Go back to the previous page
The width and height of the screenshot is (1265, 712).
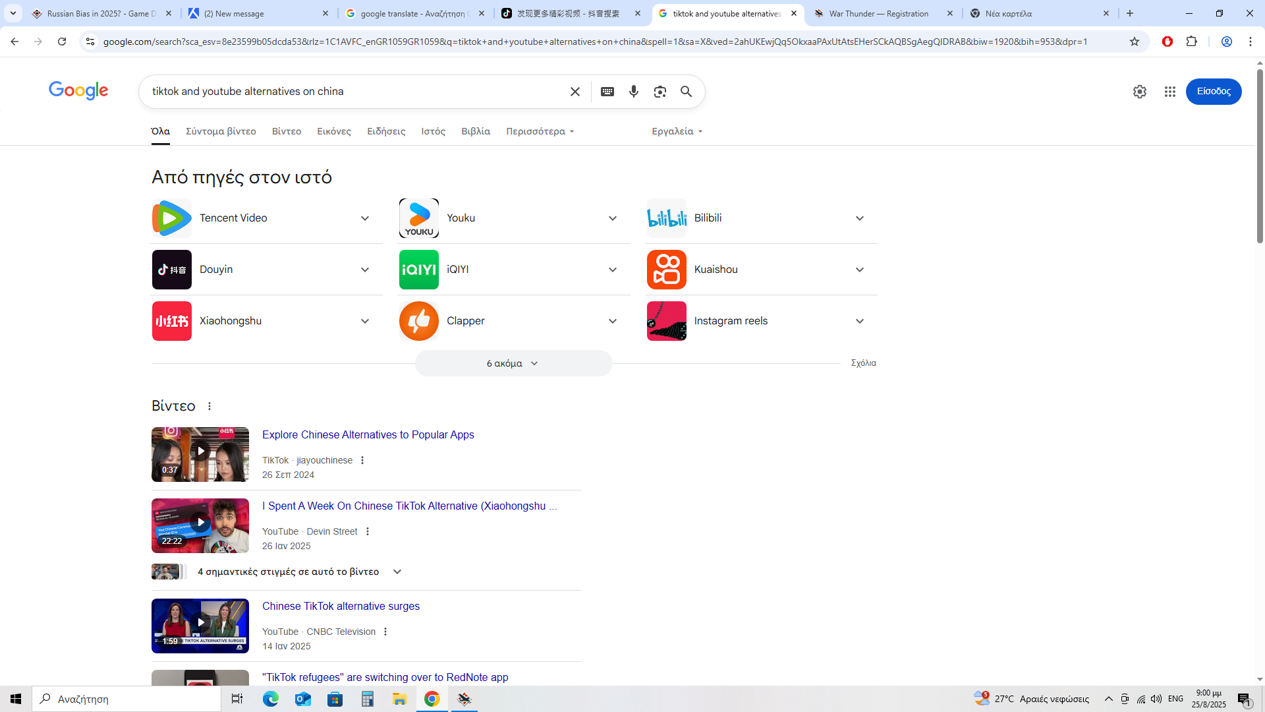(x=14, y=42)
